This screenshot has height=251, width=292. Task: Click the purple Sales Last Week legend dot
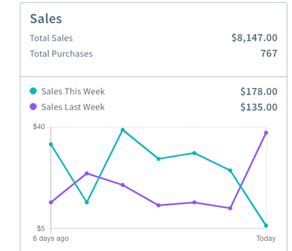pos(33,107)
